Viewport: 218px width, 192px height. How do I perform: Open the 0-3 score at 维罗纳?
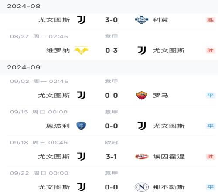[x=111, y=51]
